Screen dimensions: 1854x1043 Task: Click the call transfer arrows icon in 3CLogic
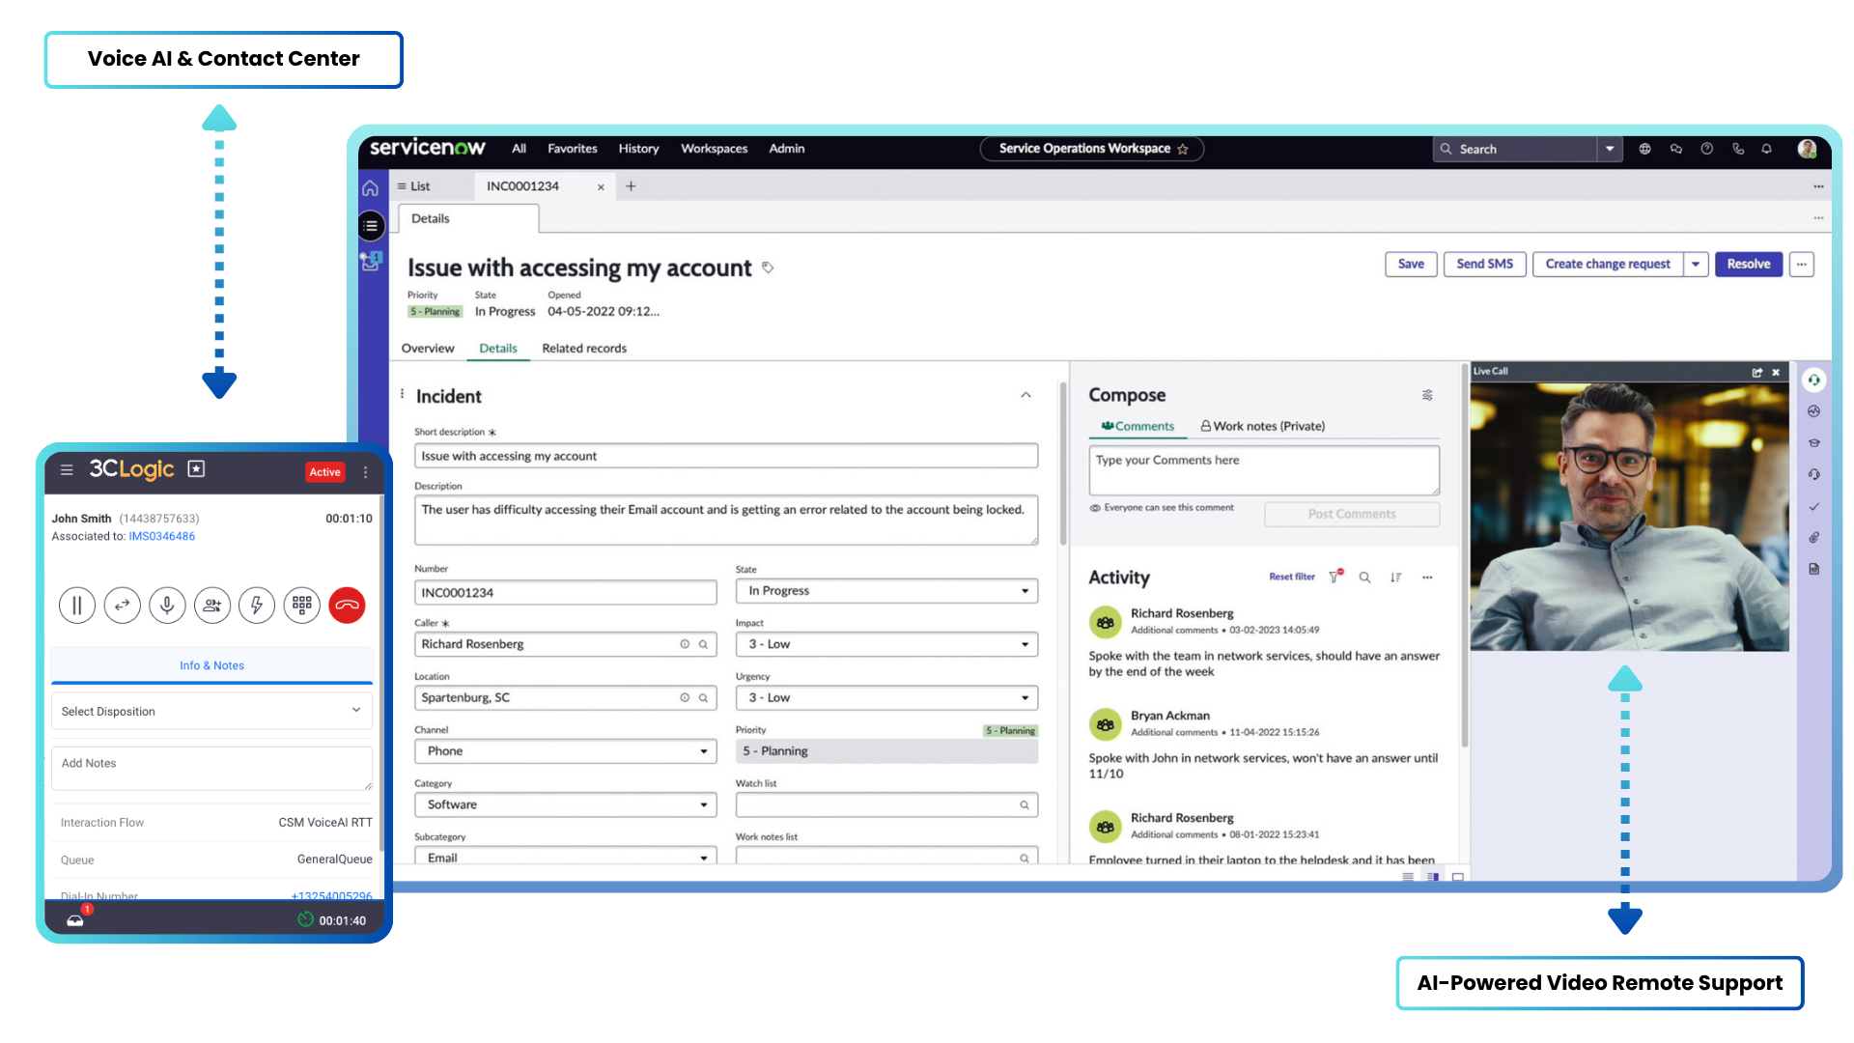click(122, 606)
